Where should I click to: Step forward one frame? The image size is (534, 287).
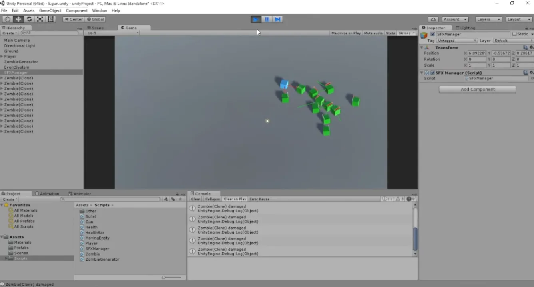278,19
